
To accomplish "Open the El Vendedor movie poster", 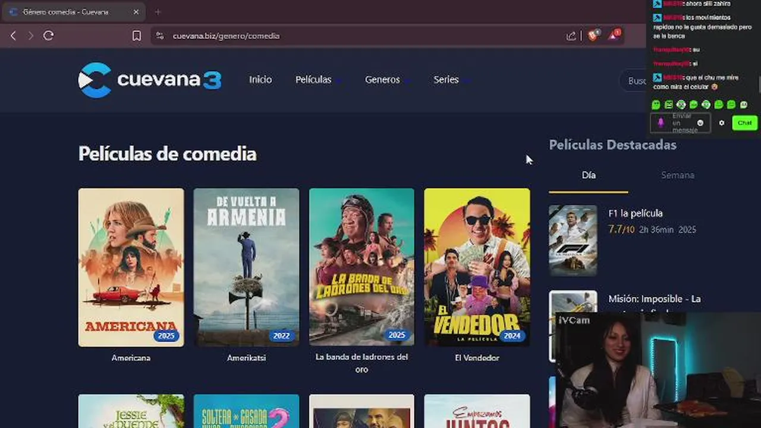I will point(477,267).
